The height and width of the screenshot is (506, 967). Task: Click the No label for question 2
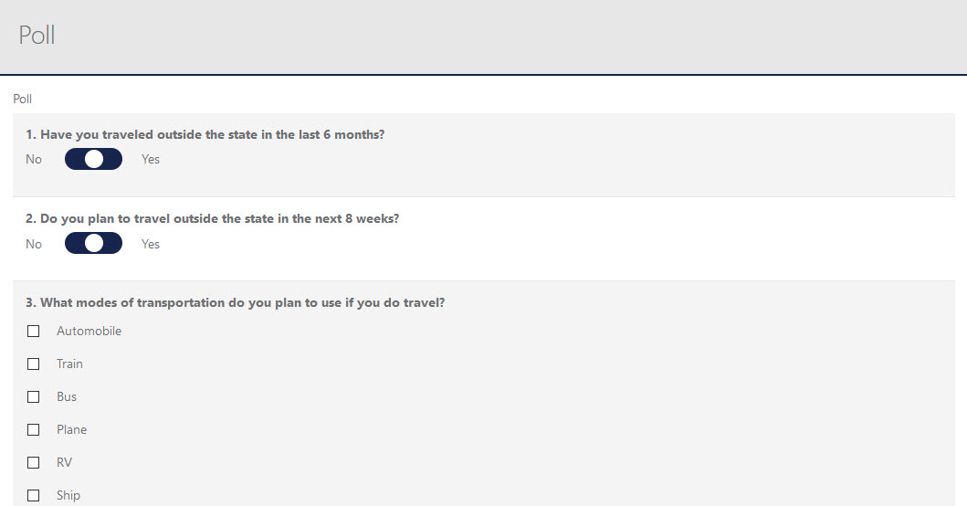34,244
